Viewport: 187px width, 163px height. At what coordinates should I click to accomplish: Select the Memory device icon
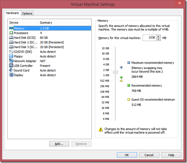(x=11, y=28)
